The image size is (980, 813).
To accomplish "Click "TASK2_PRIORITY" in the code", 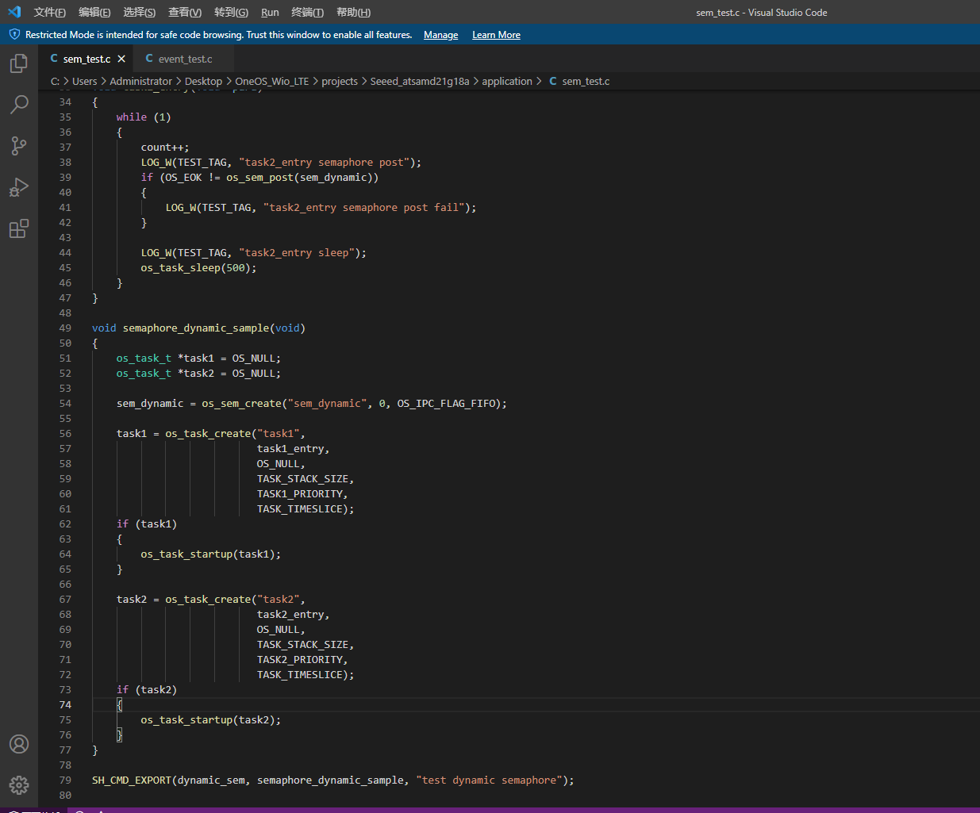I will coord(300,660).
